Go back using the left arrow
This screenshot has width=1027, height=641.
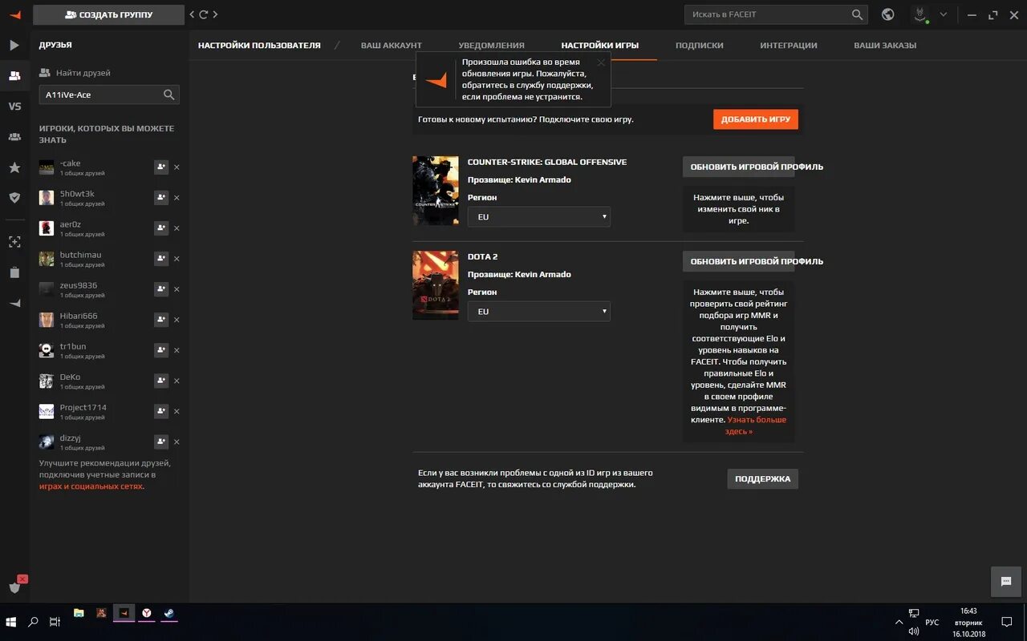[x=192, y=14]
